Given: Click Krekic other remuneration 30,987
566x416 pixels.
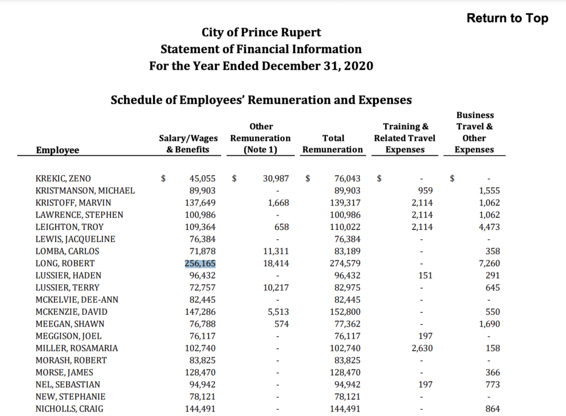Looking at the screenshot, I should coord(276,178).
